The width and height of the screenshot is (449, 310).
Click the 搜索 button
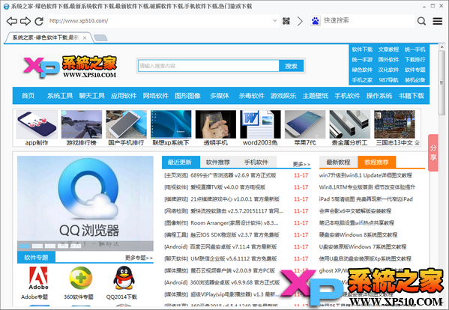tap(291, 66)
